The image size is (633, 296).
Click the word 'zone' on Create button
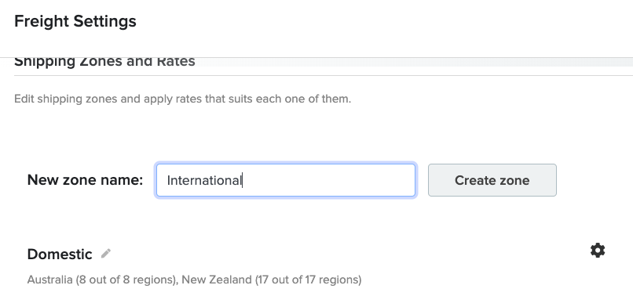512,180
